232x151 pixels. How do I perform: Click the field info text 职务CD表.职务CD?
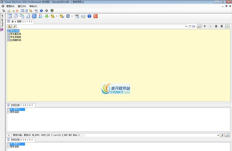tap(46, 135)
